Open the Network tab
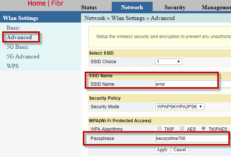Screen dimensions: 231x157 (x=132, y=7)
